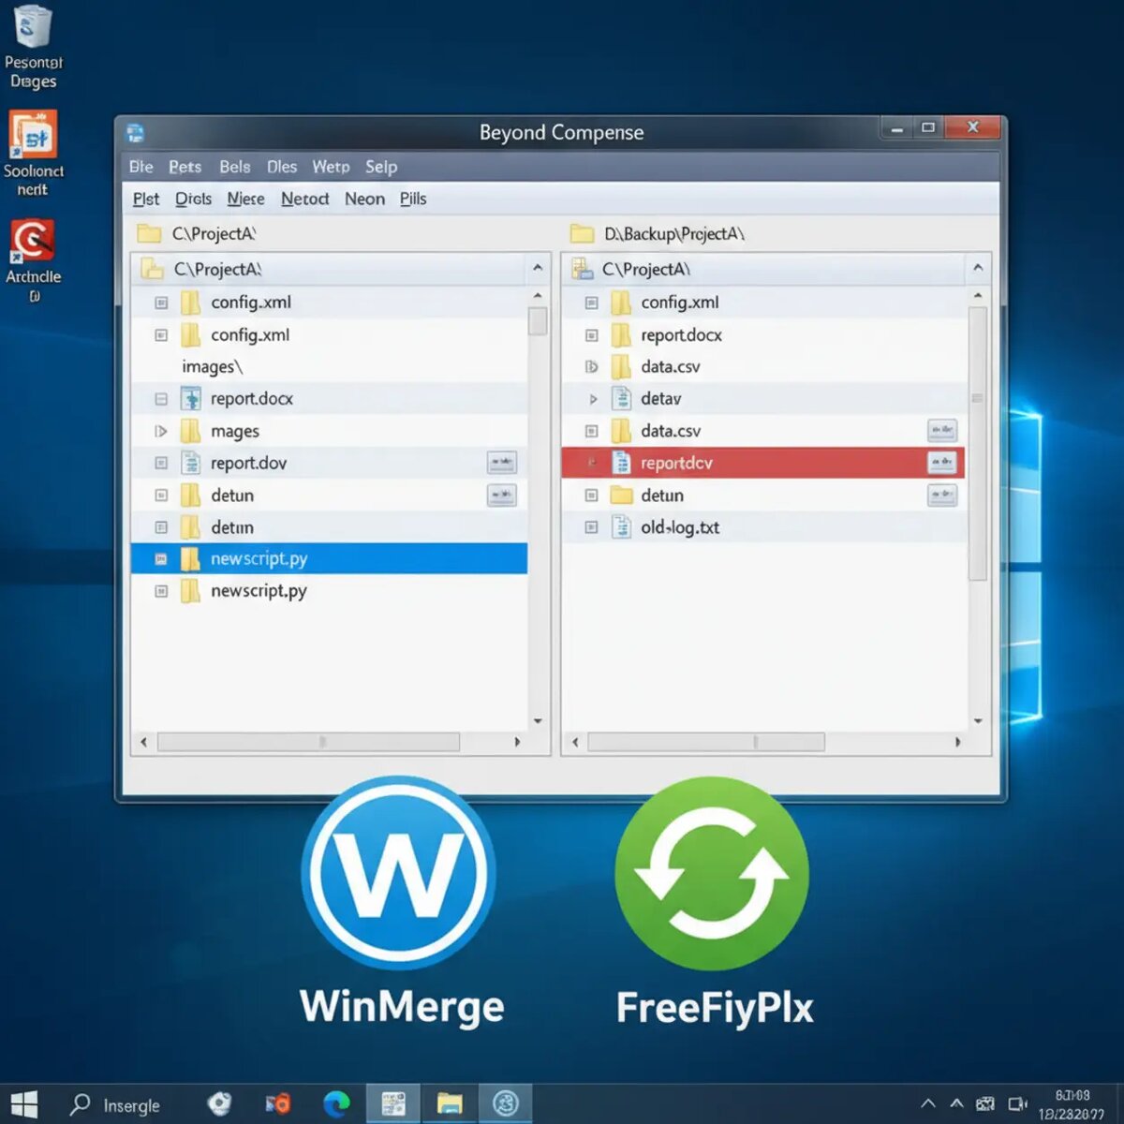Viewport: 1124px width, 1124px height.
Task: Click the Netoct toolbar button
Action: [x=304, y=199]
